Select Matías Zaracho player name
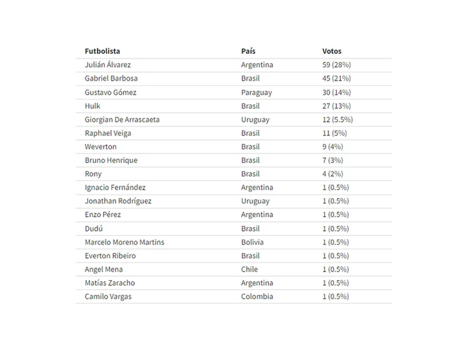The height and width of the screenshot is (351, 469). (110, 283)
